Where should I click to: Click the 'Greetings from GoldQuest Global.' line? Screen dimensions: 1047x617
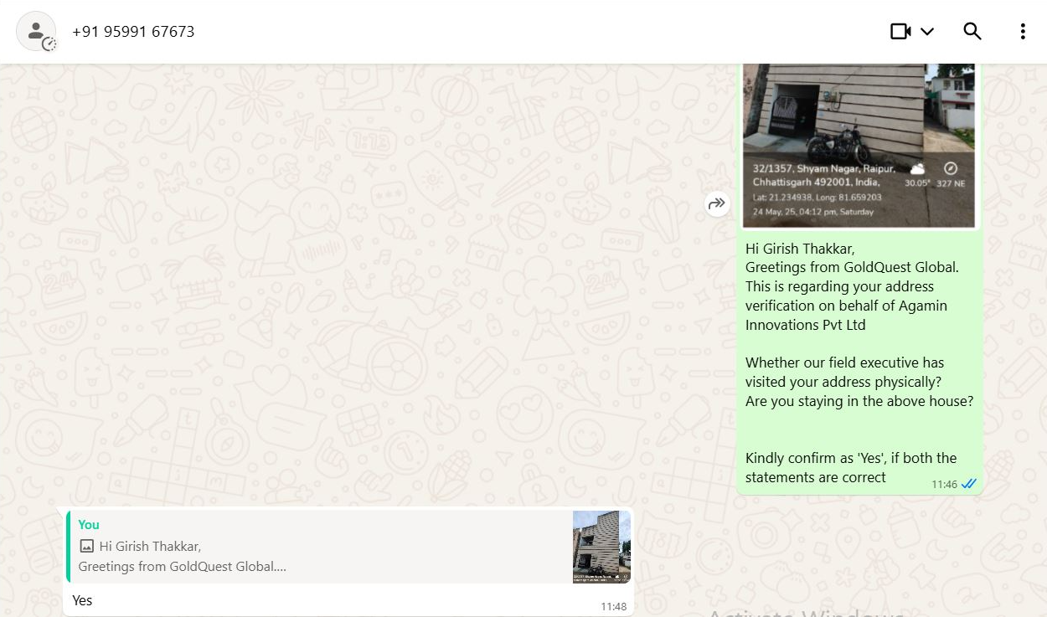(x=852, y=268)
